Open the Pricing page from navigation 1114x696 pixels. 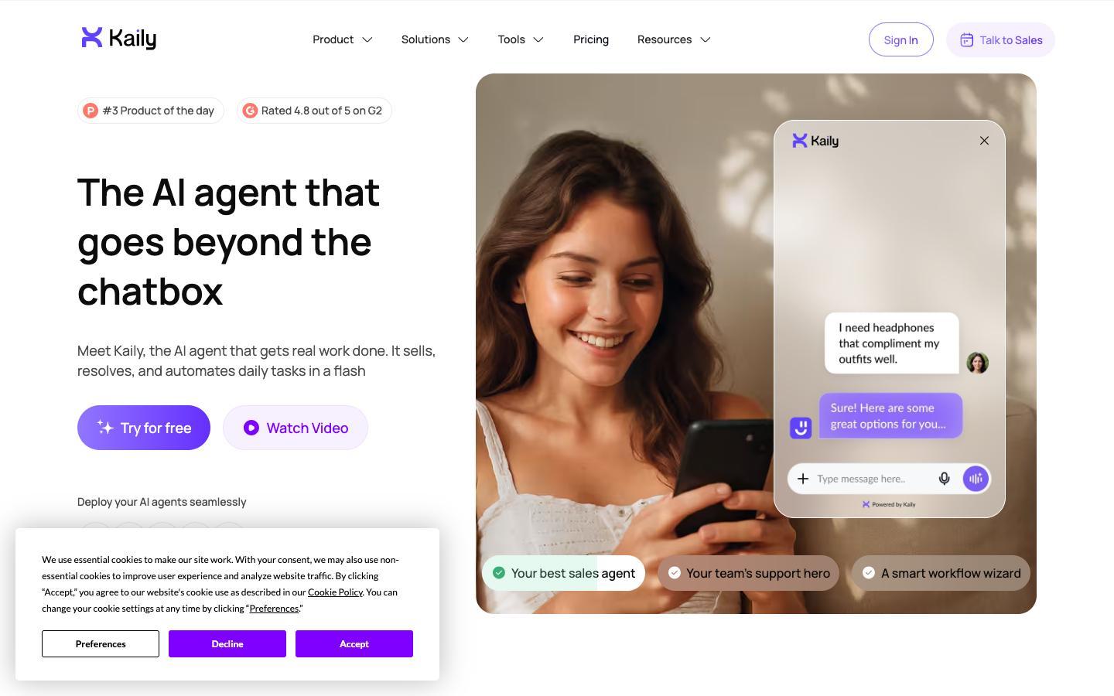point(591,39)
